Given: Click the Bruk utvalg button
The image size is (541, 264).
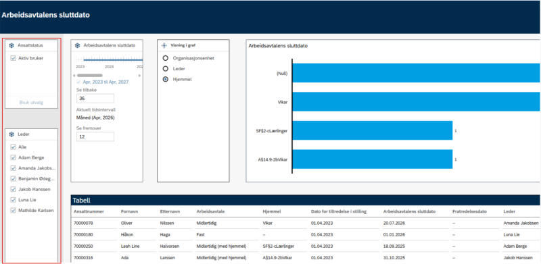Looking at the screenshot, I should click(31, 103).
